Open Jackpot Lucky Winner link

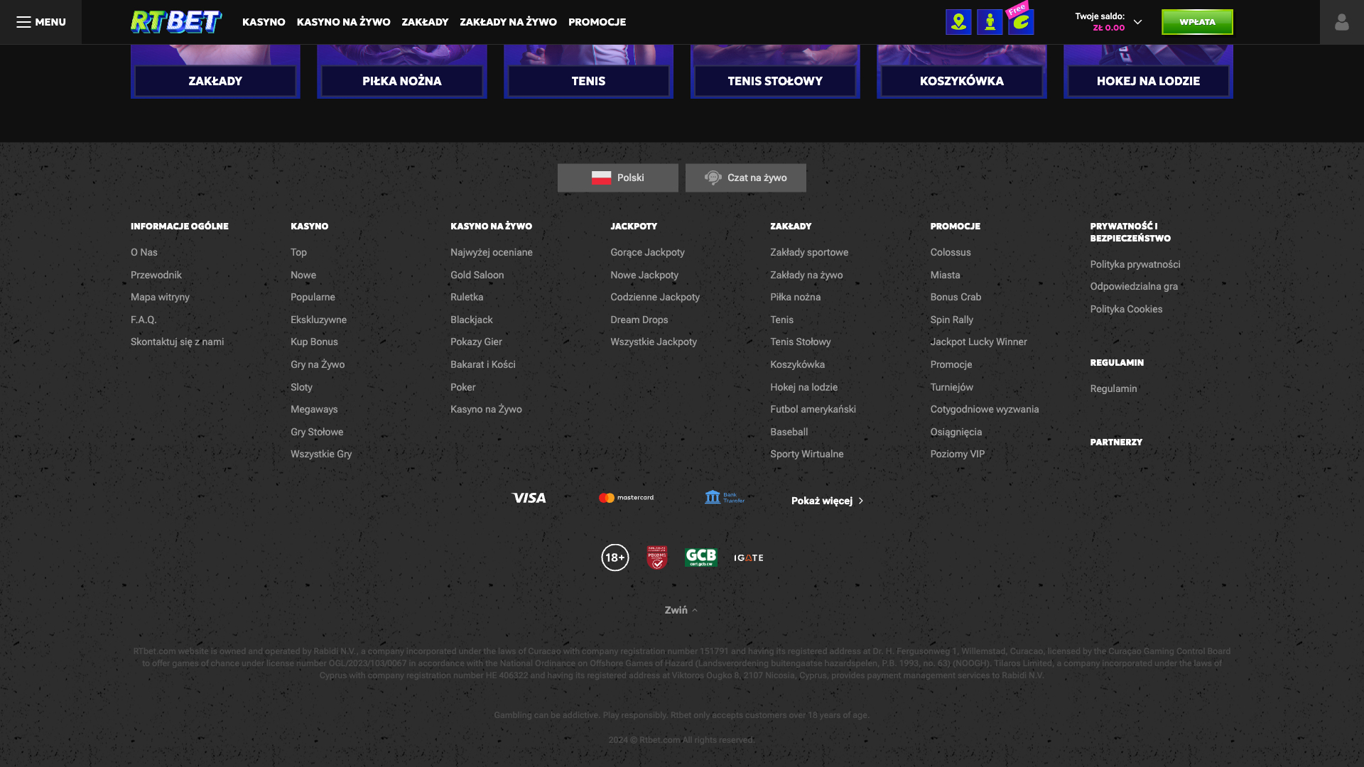point(978,342)
